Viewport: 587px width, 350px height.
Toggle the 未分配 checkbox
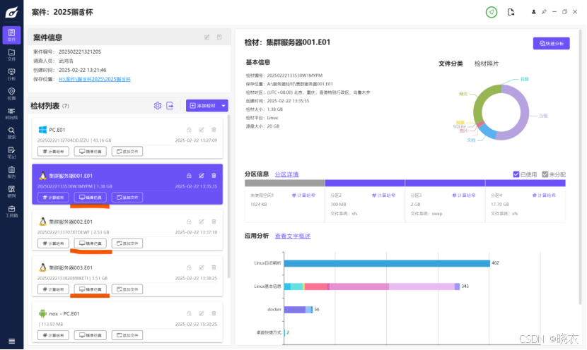point(545,174)
